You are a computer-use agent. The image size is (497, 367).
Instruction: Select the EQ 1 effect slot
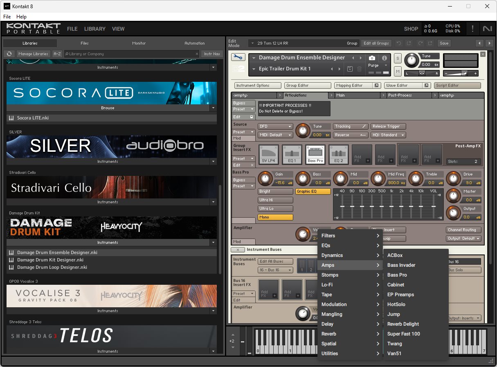[x=292, y=154]
